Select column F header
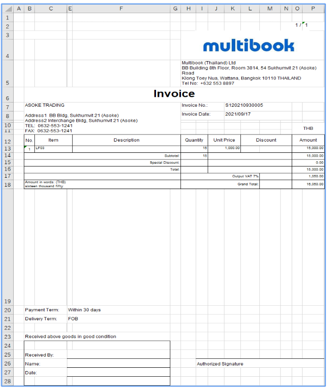The width and height of the screenshot is (328, 388). click(121, 8)
